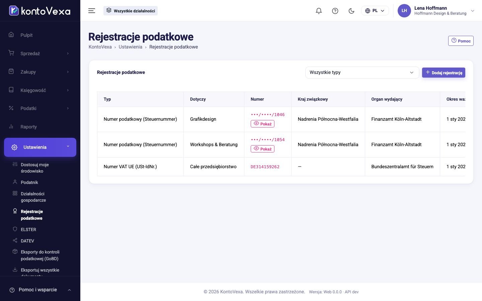Click the Pomoc button at top right
Viewport: 482px width, 301px height.
(x=461, y=41)
